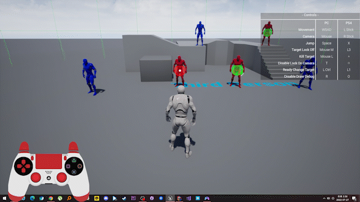Click the 'R Stick' PS4 binding

tap(349, 36)
